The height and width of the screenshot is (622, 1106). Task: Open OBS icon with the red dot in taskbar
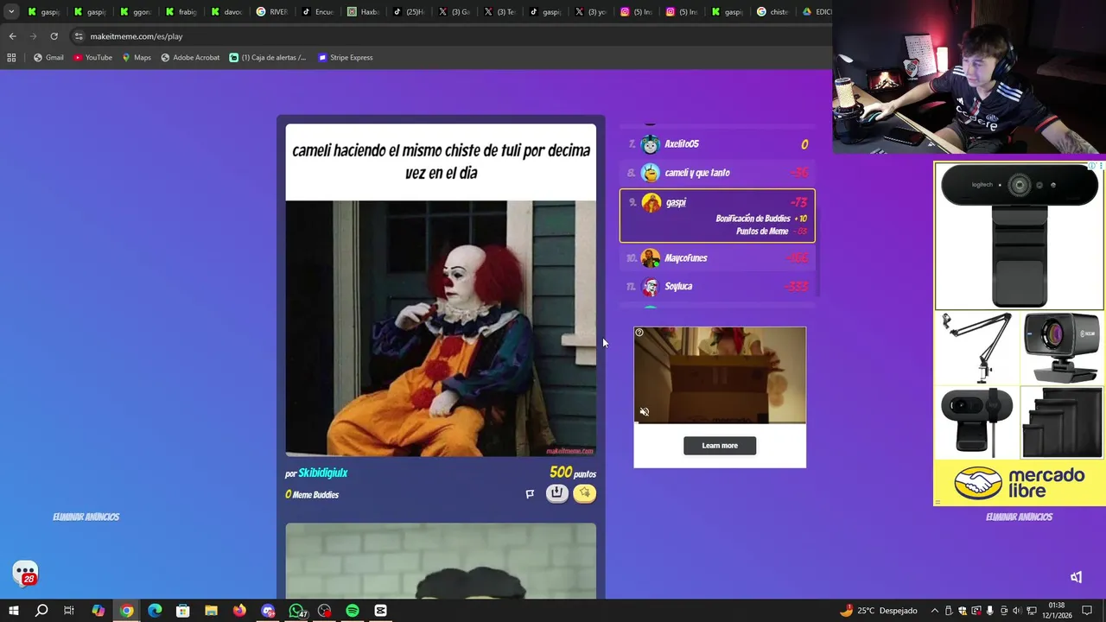324,611
